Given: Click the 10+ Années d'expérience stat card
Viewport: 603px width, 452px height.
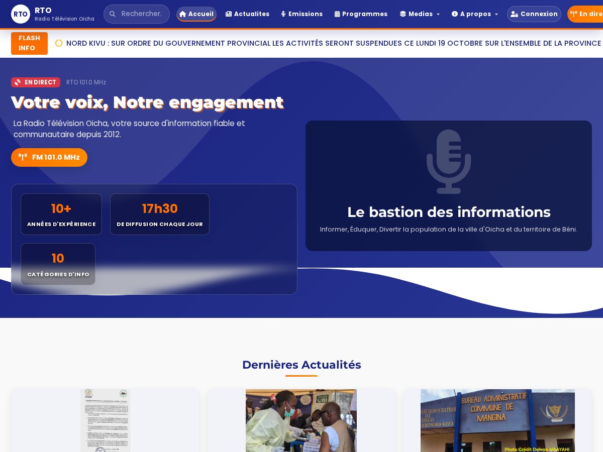Looking at the screenshot, I should pos(61,214).
